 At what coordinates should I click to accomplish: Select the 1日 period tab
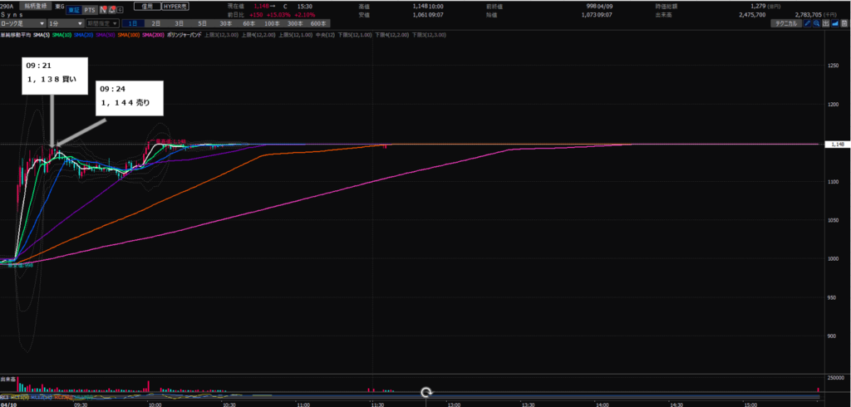pos(133,24)
